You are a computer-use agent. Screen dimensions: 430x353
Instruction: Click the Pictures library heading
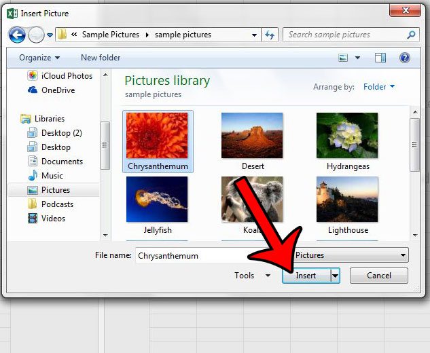[167, 81]
